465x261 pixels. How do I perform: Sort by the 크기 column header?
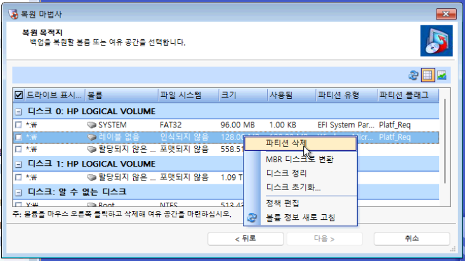point(243,96)
